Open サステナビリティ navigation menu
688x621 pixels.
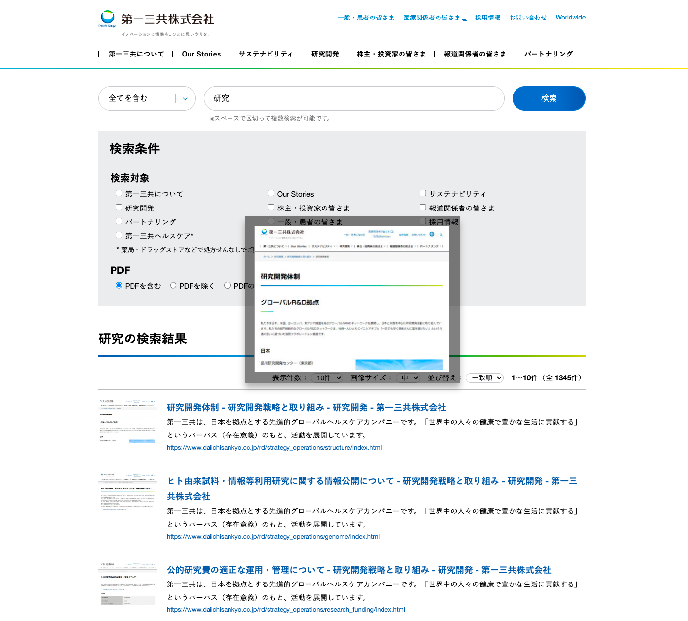click(266, 54)
